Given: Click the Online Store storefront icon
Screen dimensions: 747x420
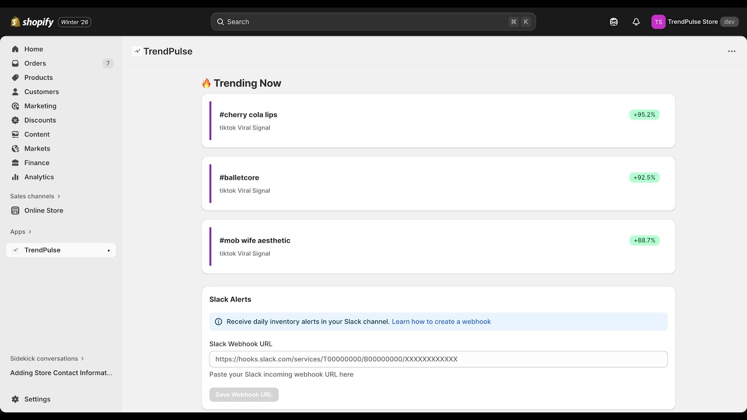Looking at the screenshot, I should (15, 211).
